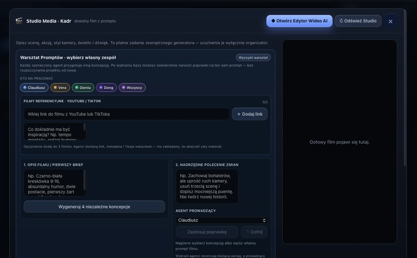Click Odśwież Studio refresh button
417x258 pixels.
tap(358, 21)
